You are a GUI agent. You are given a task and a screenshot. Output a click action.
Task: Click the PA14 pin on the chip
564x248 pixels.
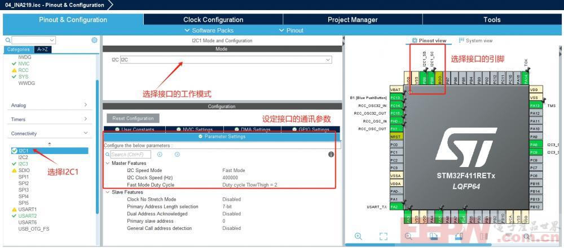point(526,78)
